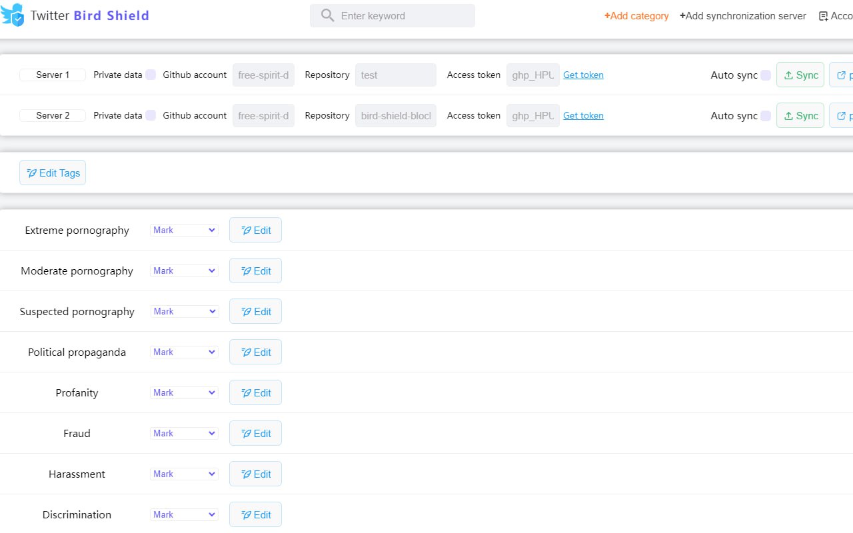Viewport: 853px width, 533px height.
Task: Click the Political propaganda label
Action: pyautogui.click(x=77, y=352)
